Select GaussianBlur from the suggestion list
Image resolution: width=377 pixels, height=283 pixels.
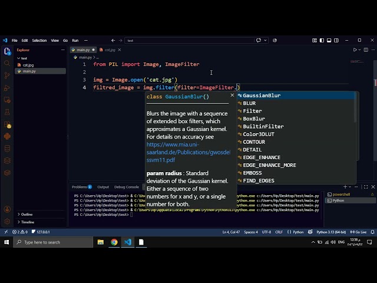[x=296, y=96]
